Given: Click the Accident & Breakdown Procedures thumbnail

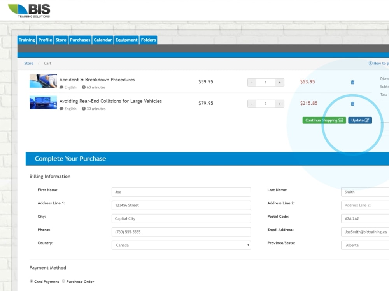Looking at the screenshot, I should (x=43, y=81).
